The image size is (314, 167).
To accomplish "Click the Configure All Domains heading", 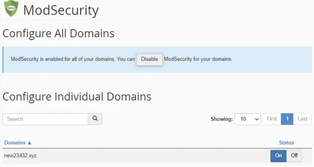I will pyautogui.click(x=58, y=34).
